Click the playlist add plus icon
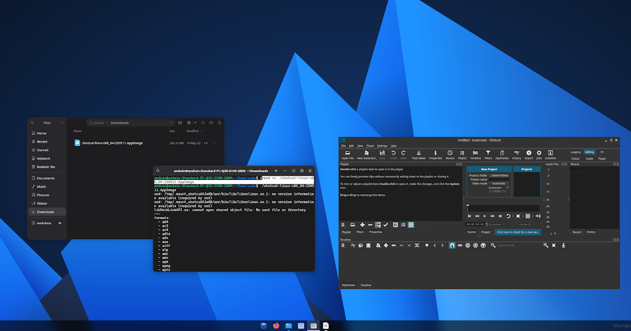631x331 pixels. point(362,224)
